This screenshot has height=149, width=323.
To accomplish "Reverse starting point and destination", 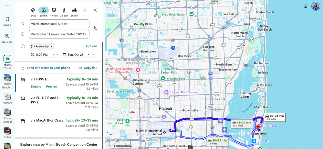I will [95, 29].
